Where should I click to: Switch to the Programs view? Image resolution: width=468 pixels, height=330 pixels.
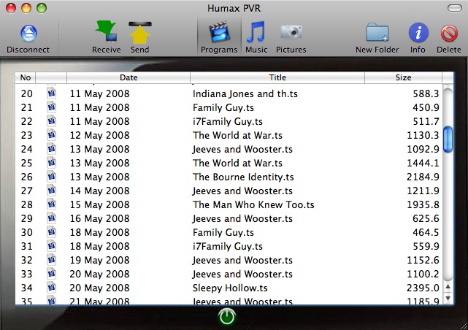(x=219, y=37)
